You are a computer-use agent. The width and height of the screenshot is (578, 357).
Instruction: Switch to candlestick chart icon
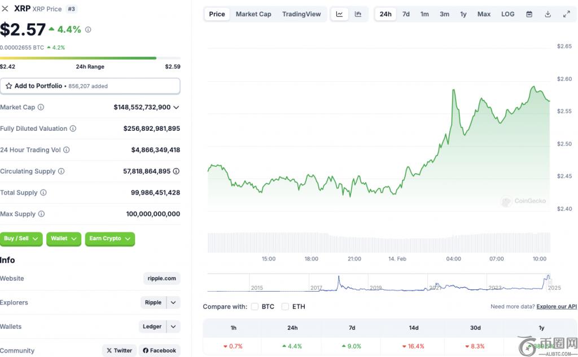click(358, 14)
